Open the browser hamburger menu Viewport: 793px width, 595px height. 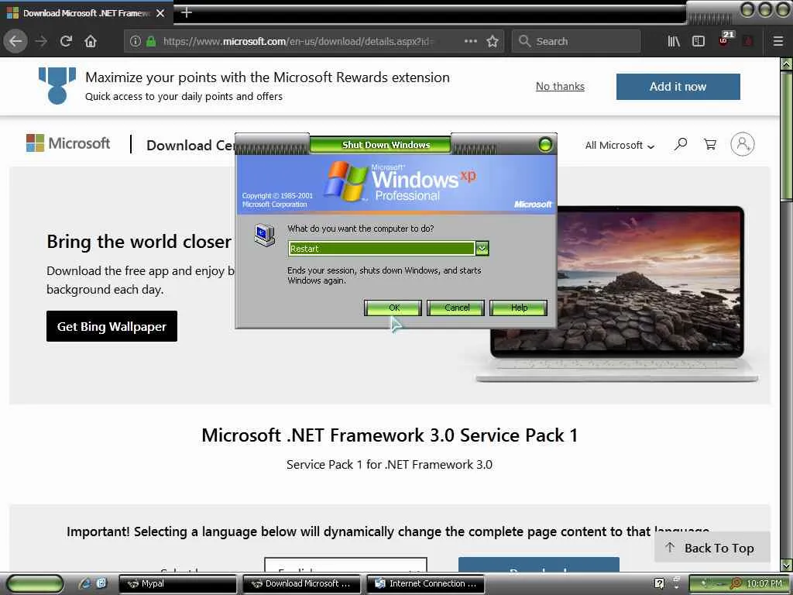[778, 41]
